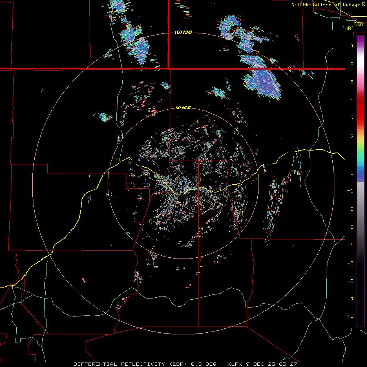The image size is (367, 367).
Task: Click the TH threshold label on the scale
Action: pyautogui.click(x=350, y=317)
